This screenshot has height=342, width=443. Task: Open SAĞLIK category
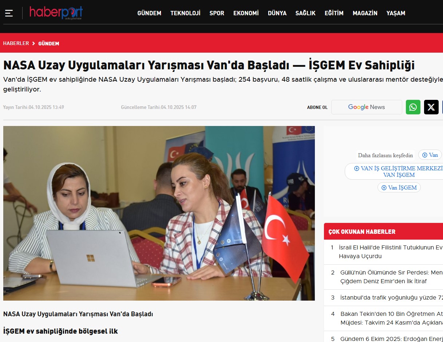[x=305, y=13]
